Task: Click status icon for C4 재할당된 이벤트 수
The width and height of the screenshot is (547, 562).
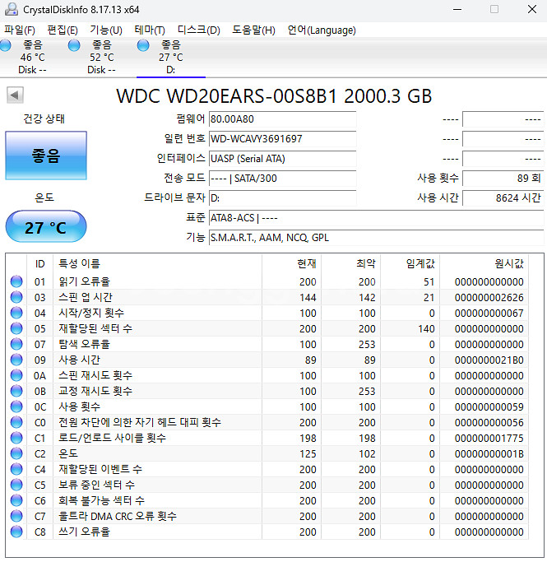Action: pyautogui.click(x=16, y=469)
